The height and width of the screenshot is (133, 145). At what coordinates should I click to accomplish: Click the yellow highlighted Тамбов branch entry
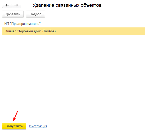[x=74, y=31]
